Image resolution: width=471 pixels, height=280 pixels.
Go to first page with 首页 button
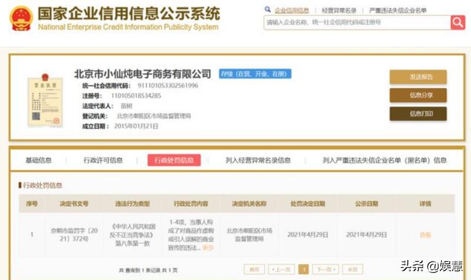click(254, 269)
